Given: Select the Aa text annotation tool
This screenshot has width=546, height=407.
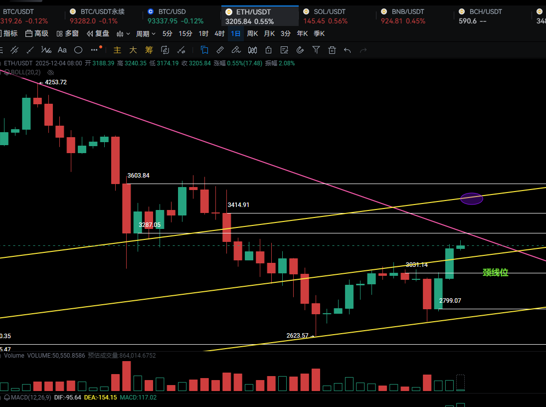Looking at the screenshot, I should (x=62, y=50).
